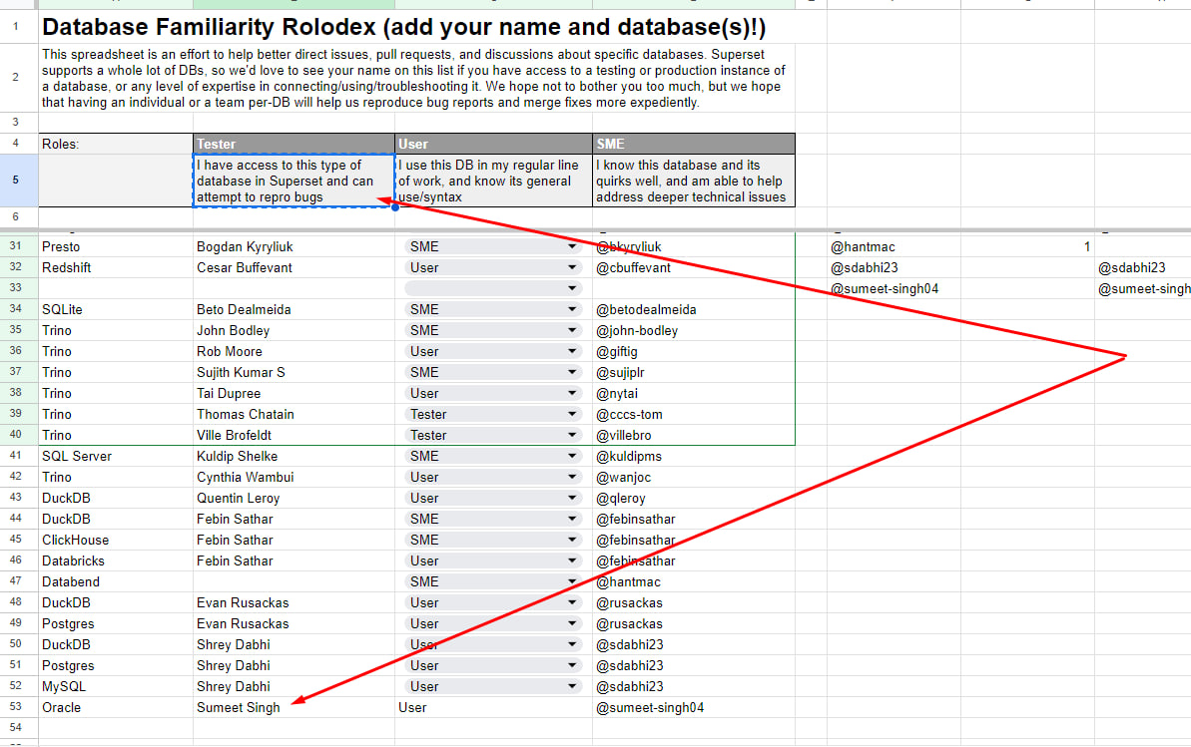Select the Databend cell

[x=116, y=581]
